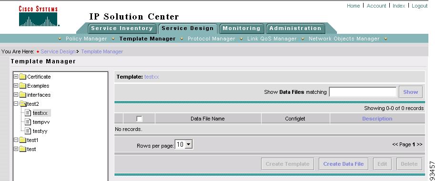Viewport: 436px width, 181px height.
Task: Select the test1 tree folder label
Action: click(x=32, y=140)
